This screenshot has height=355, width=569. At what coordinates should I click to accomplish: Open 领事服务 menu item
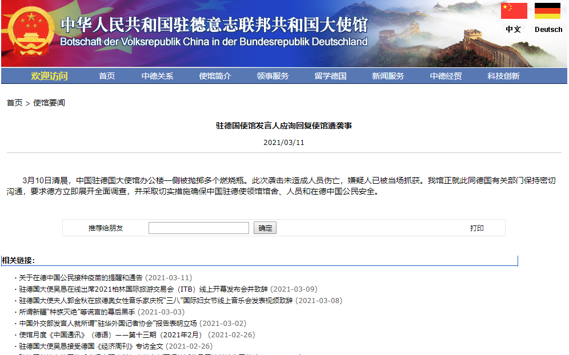[273, 76]
